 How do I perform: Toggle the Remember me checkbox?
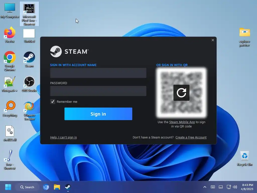pos(53,102)
